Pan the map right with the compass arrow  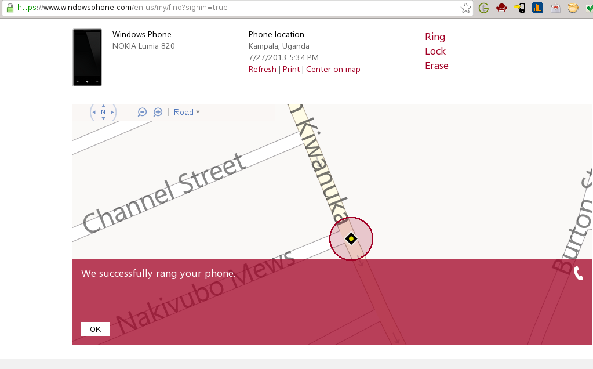click(112, 113)
